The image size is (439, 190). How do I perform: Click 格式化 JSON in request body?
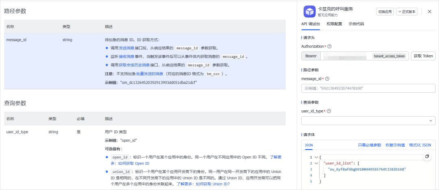coord(420,145)
